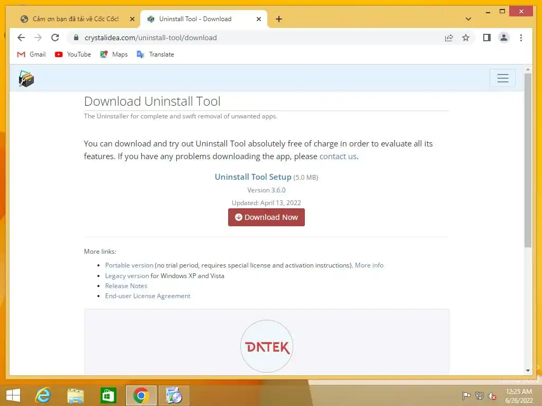Click the Updated: April 13, 2022 text
Viewport: 542px width, 406px height.
tap(266, 202)
